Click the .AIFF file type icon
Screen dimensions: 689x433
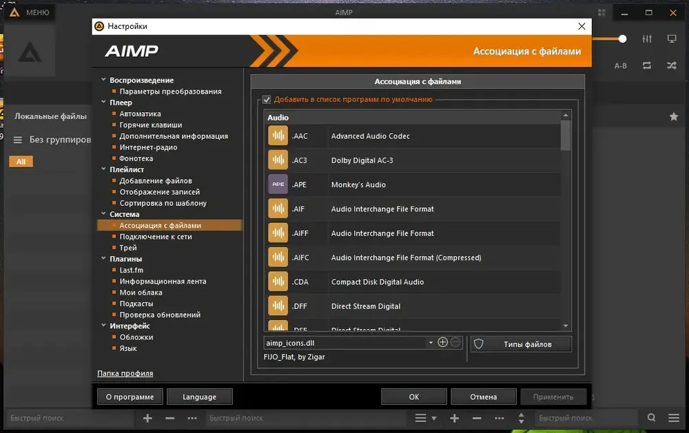point(278,233)
